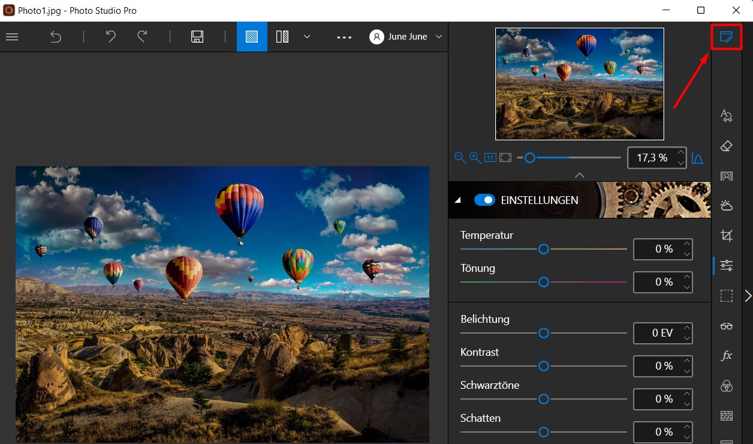
Task: Click the zoom percentage input field
Action: pos(652,158)
